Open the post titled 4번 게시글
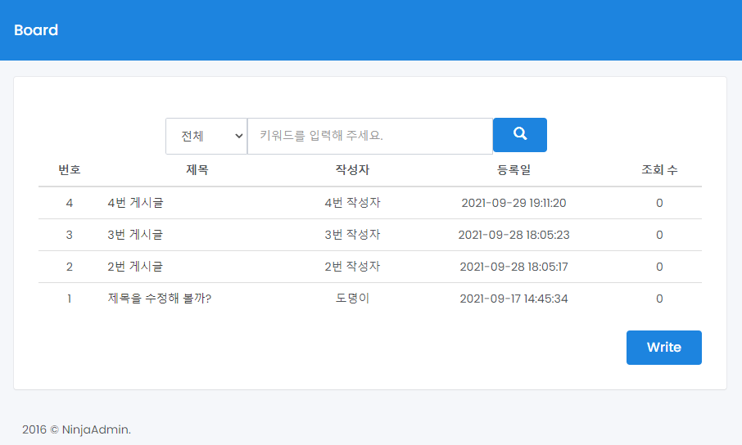 135,203
